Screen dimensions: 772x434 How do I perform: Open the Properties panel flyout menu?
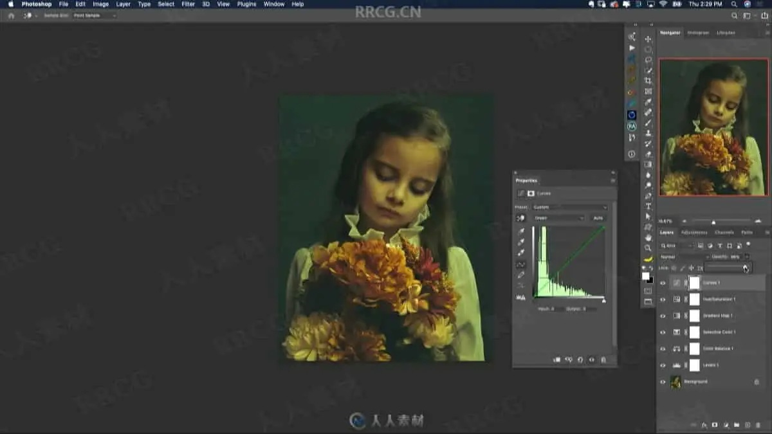[612, 181]
